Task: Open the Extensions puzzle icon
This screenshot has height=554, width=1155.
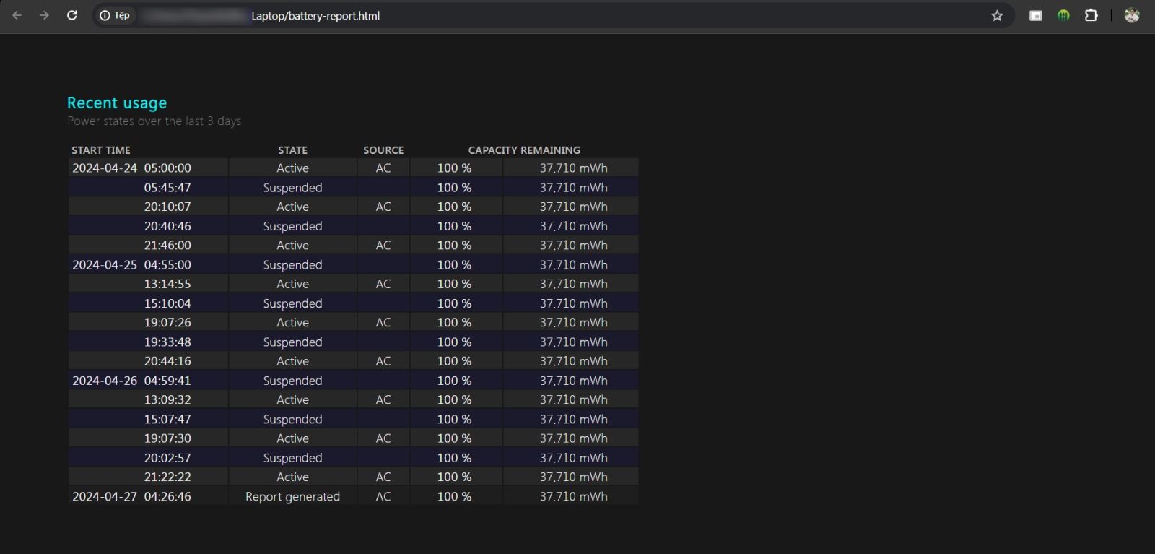Action: pos(1091,15)
